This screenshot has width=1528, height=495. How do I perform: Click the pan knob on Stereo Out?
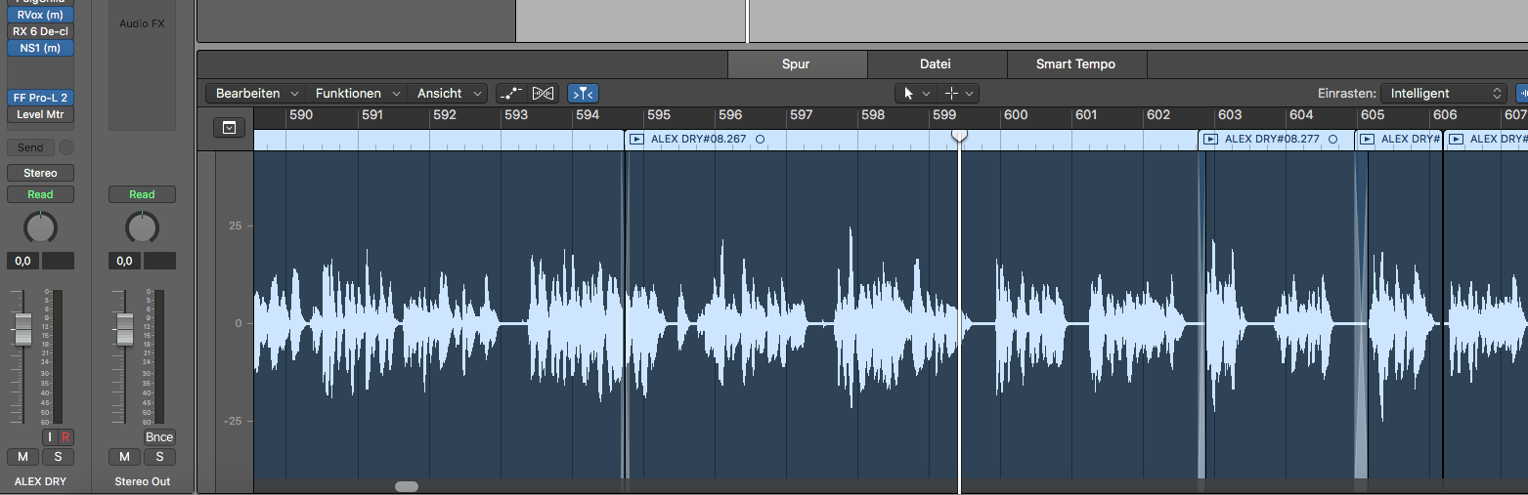[x=142, y=227]
